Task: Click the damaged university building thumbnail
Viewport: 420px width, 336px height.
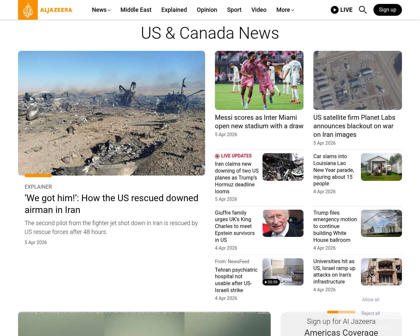Action: 381,272
